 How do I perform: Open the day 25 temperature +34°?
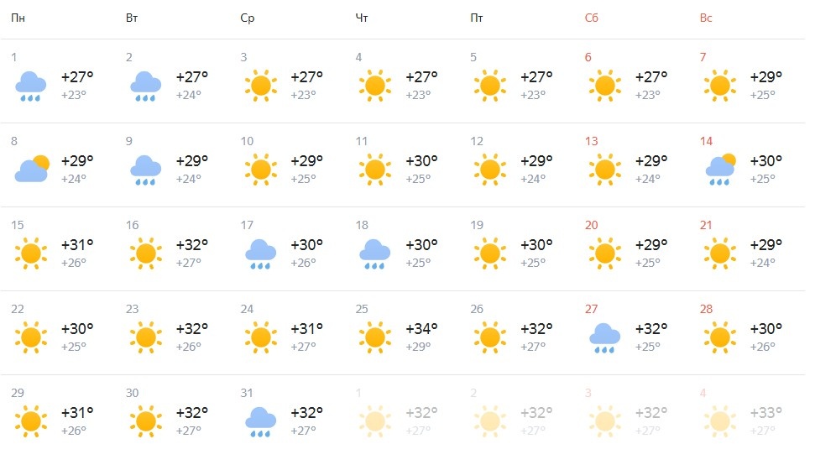click(421, 329)
